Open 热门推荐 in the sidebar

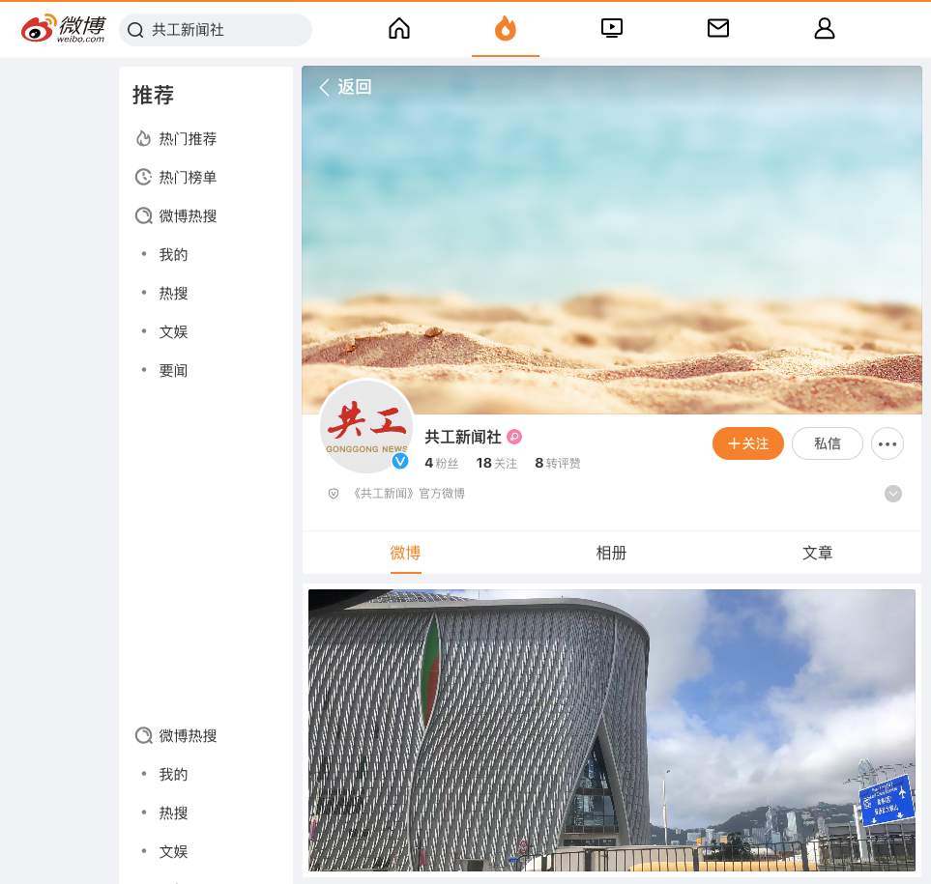[x=188, y=139]
